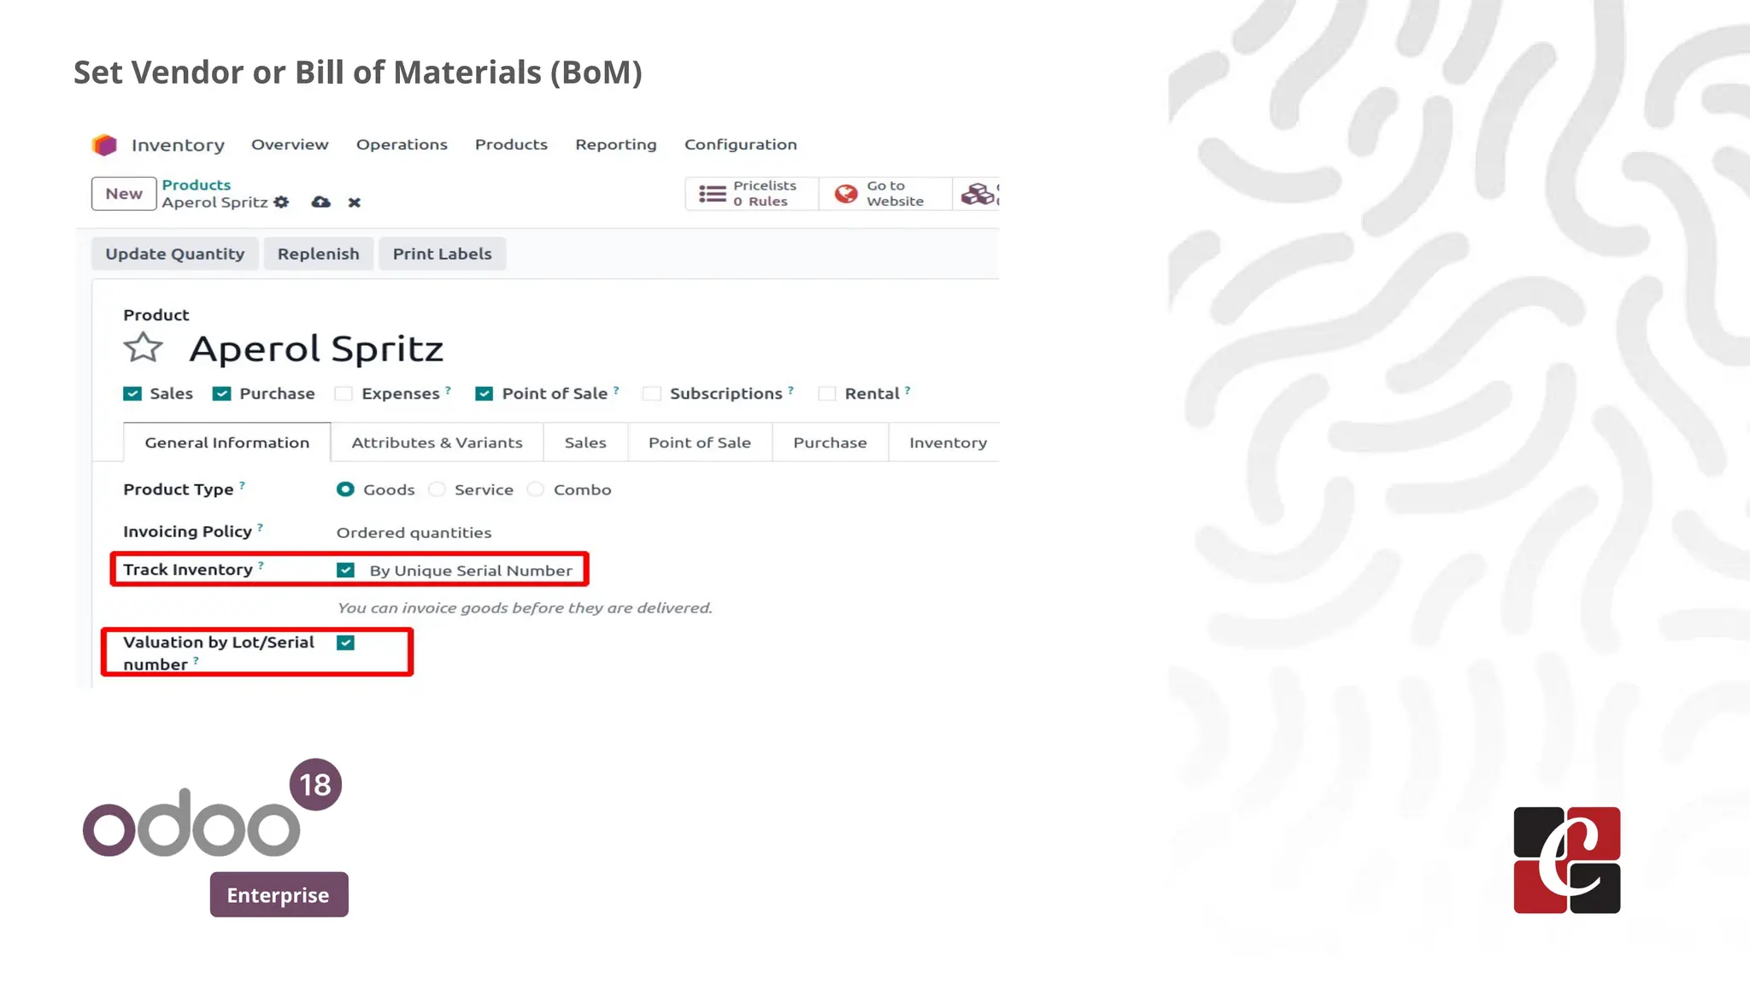1750x984 pixels.
Task: Mark product as favorite with star icon
Action: pos(143,348)
